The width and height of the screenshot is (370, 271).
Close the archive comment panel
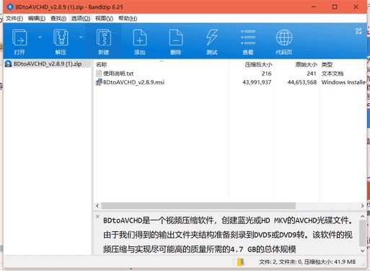tap(97, 216)
